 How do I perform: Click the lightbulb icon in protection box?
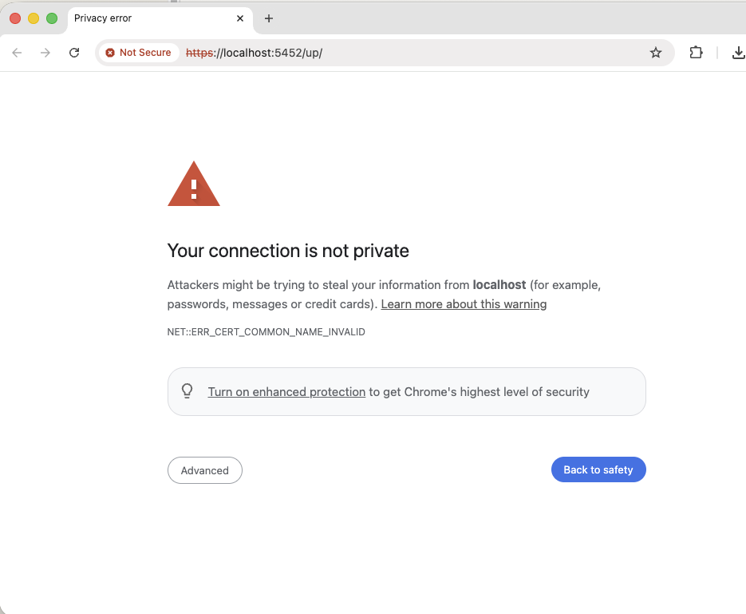click(x=187, y=391)
